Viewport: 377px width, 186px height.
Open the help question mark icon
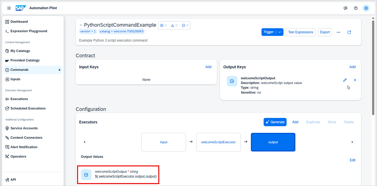click(x=356, y=8)
